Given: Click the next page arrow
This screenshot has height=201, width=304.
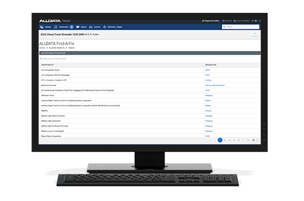Looking at the screenshot, I should tap(244, 140).
